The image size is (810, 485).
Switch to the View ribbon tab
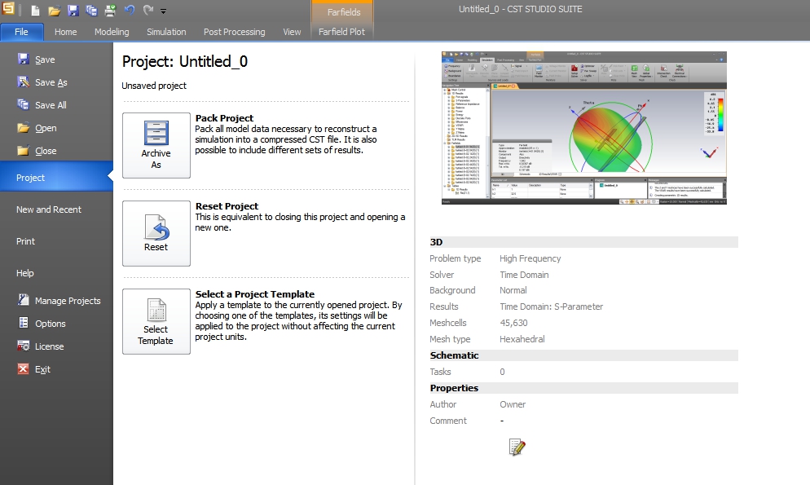coord(292,32)
